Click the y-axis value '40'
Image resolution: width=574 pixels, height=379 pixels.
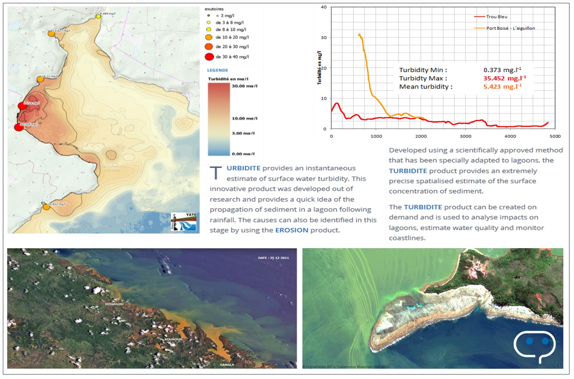pyautogui.click(x=324, y=7)
